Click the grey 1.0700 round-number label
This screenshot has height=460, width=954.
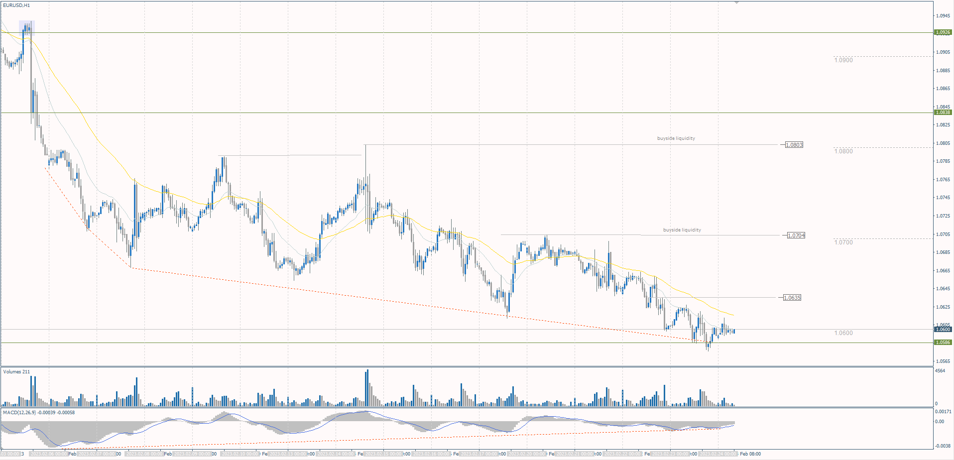843,242
